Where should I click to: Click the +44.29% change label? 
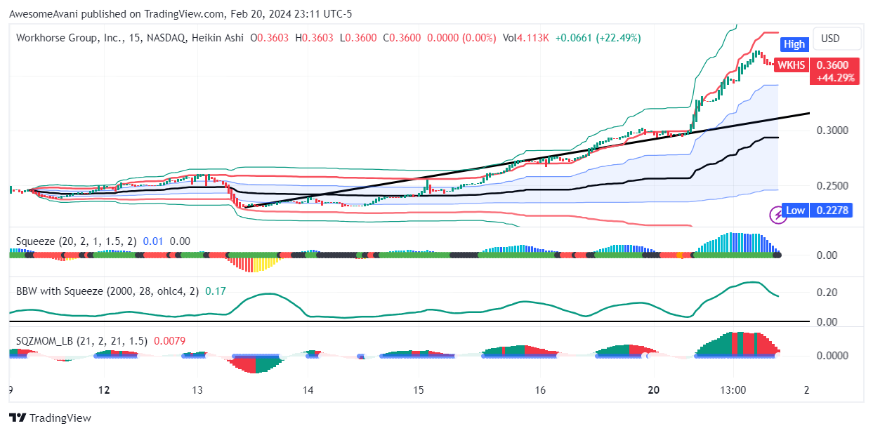point(834,78)
